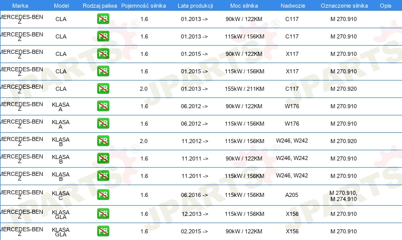Click the Model column header
402x240 pixels.
(x=61, y=6)
